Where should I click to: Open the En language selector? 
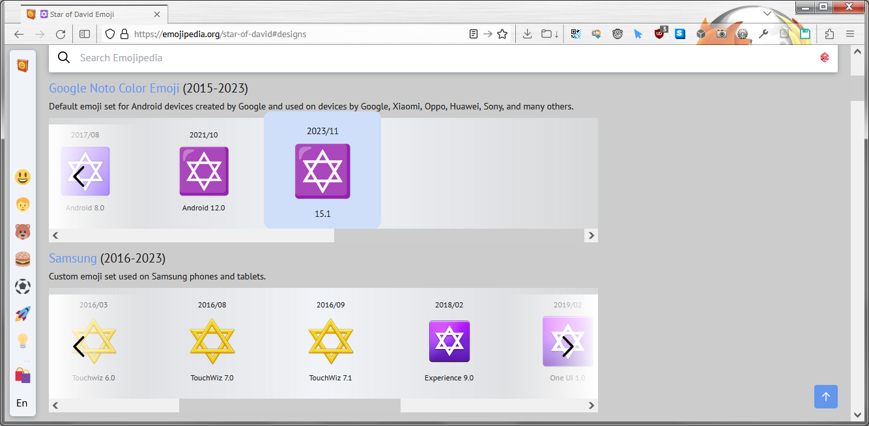click(22, 403)
